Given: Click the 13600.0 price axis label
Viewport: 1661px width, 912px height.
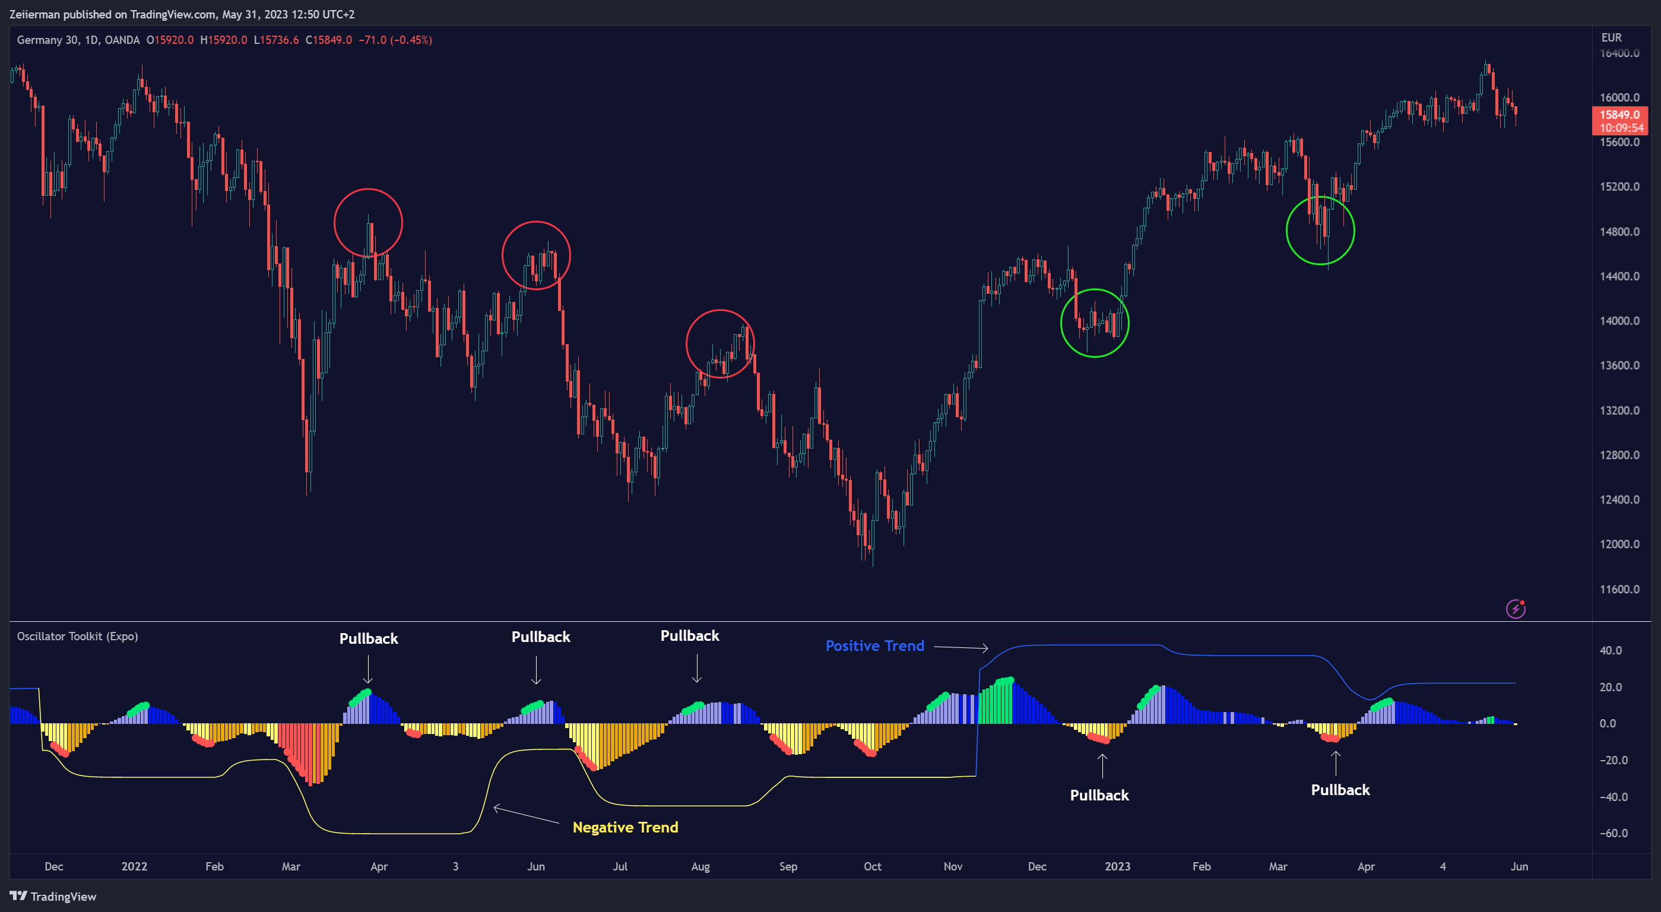Looking at the screenshot, I should point(1619,366).
